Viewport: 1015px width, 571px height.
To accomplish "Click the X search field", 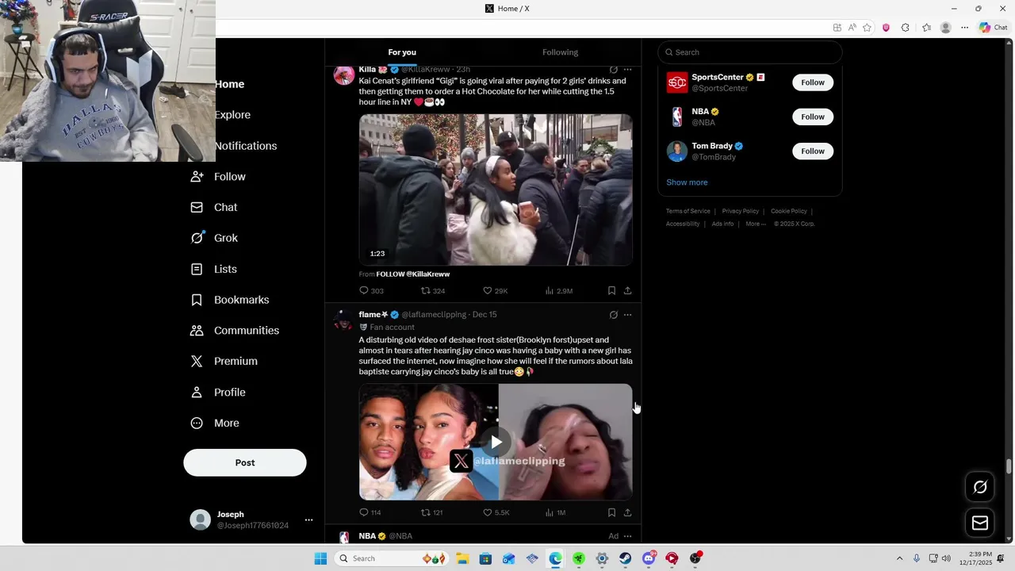I will 749,52.
